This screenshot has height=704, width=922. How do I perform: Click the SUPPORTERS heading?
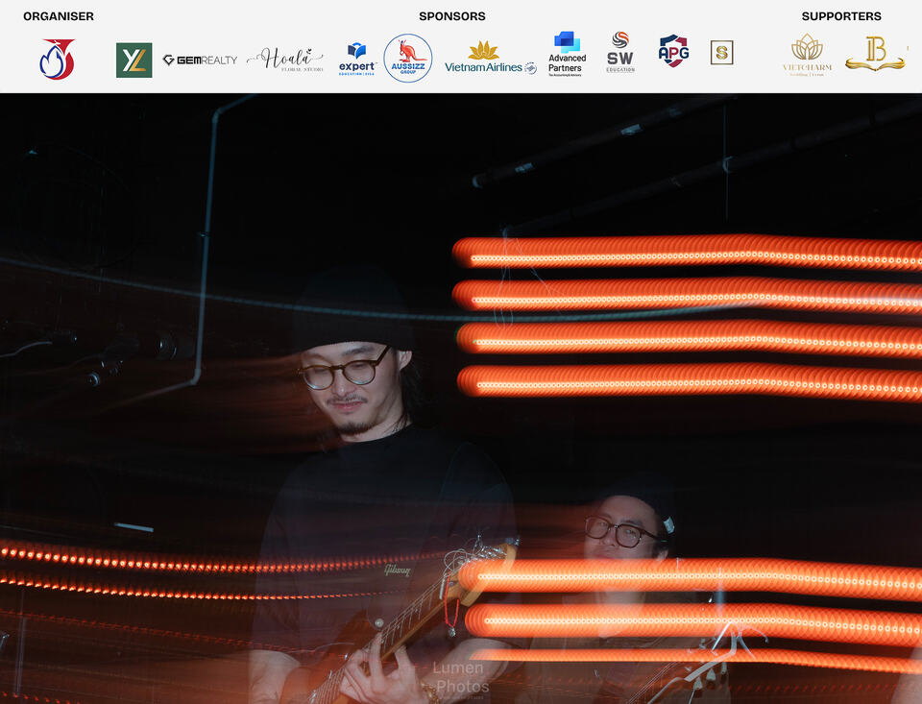click(841, 16)
